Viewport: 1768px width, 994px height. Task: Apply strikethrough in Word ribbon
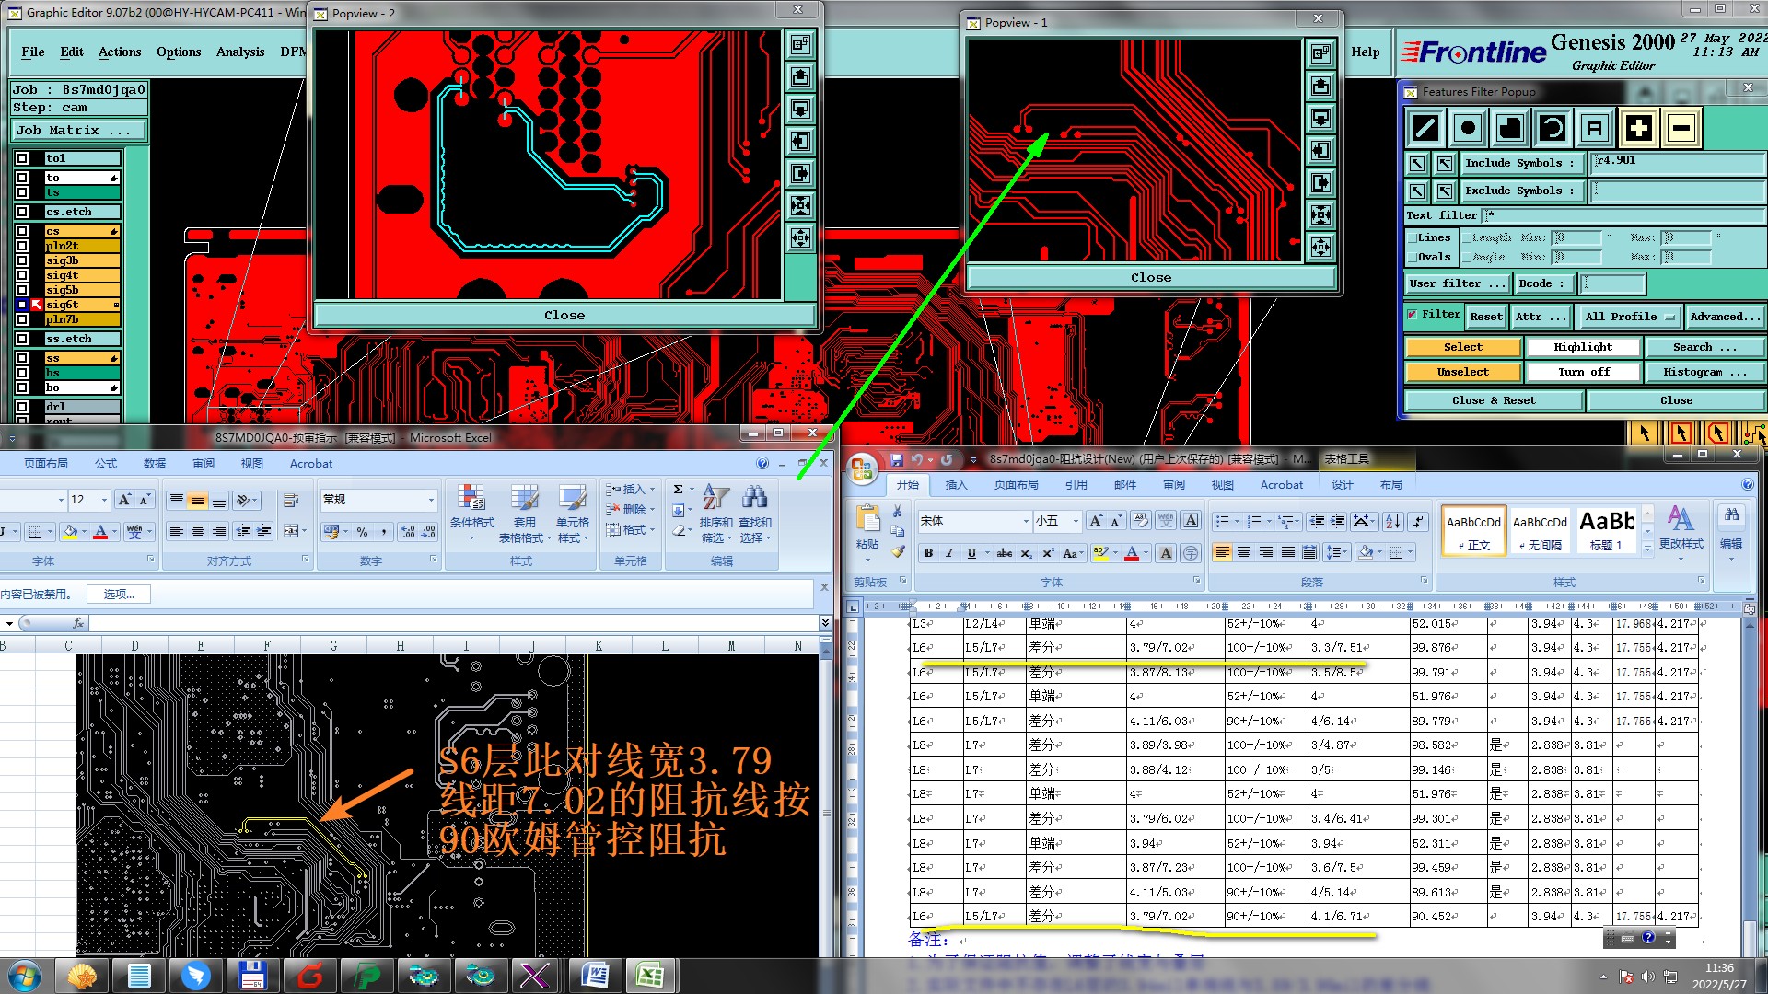pos(1005,553)
